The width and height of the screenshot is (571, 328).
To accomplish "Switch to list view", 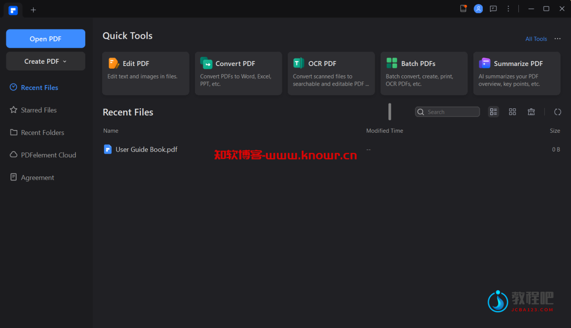I will (x=493, y=112).
